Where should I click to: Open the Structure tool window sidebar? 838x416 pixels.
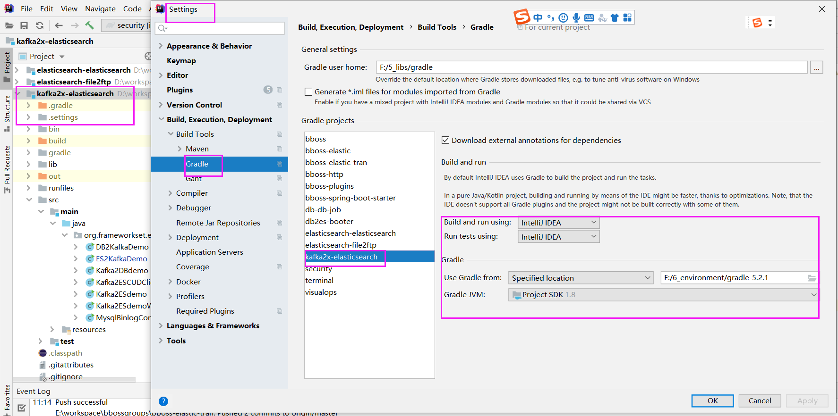pyautogui.click(x=7, y=113)
